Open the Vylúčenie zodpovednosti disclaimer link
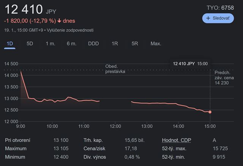This screenshot has width=243, height=166. [70, 30]
